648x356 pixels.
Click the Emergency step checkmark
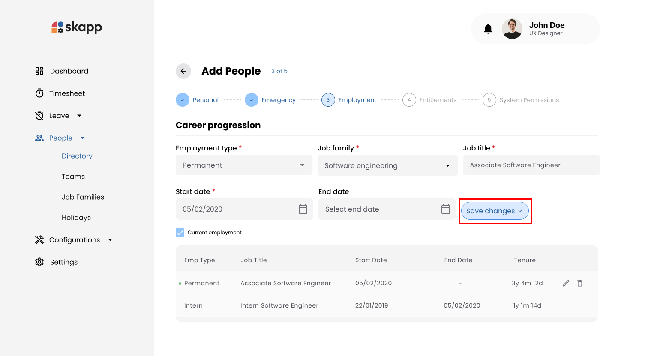pos(252,99)
